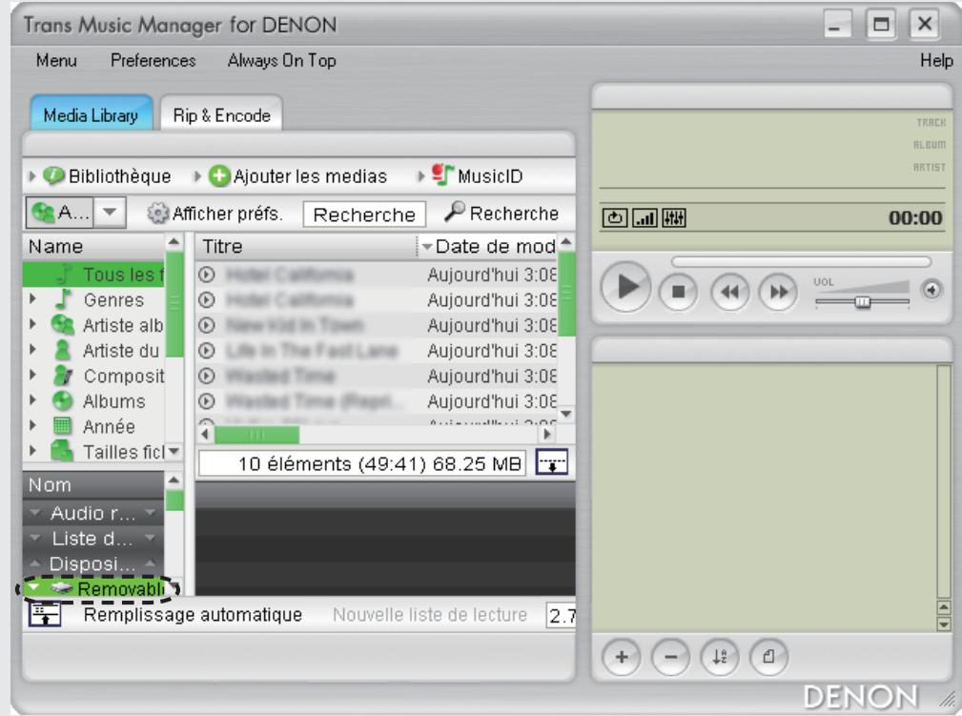962x716 pixels.
Task: Click the magnifier Recherche button
Action: 501,213
